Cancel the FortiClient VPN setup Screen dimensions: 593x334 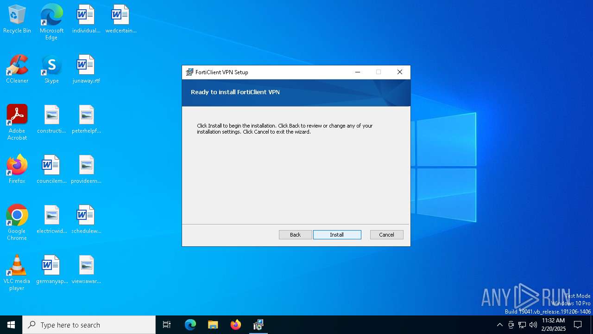coord(386,235)
